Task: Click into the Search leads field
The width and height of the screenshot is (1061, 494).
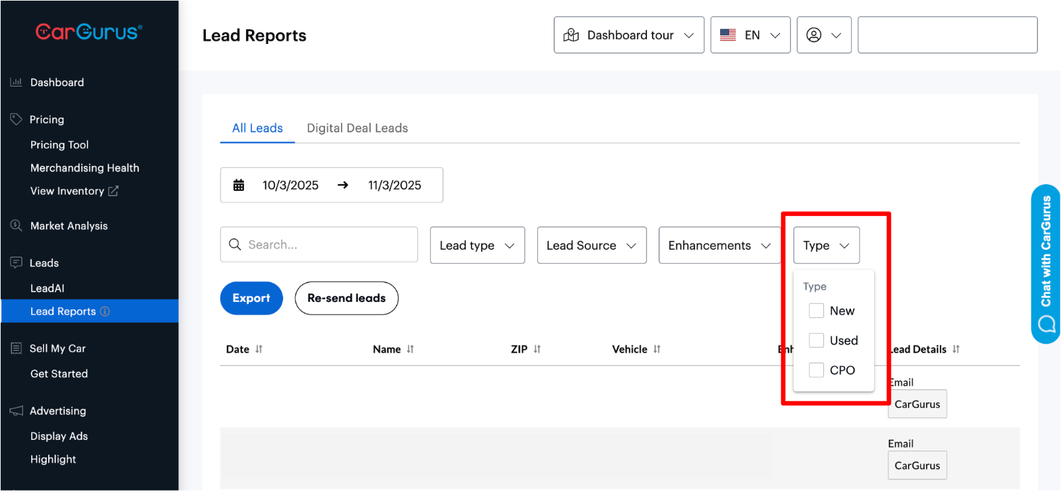Action: (319, 244)
